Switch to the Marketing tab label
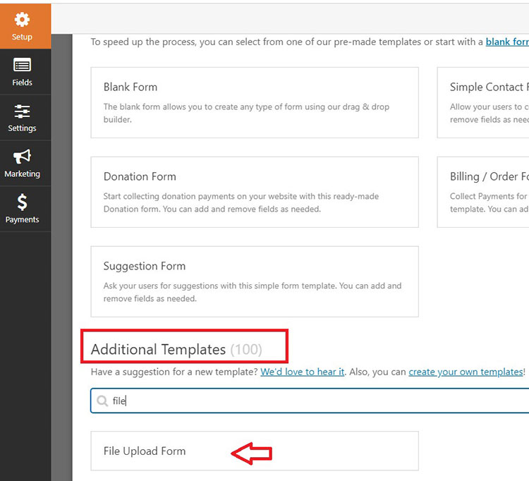Image resolution: width=529 pixels, height=481 pixels. [22, 173]
